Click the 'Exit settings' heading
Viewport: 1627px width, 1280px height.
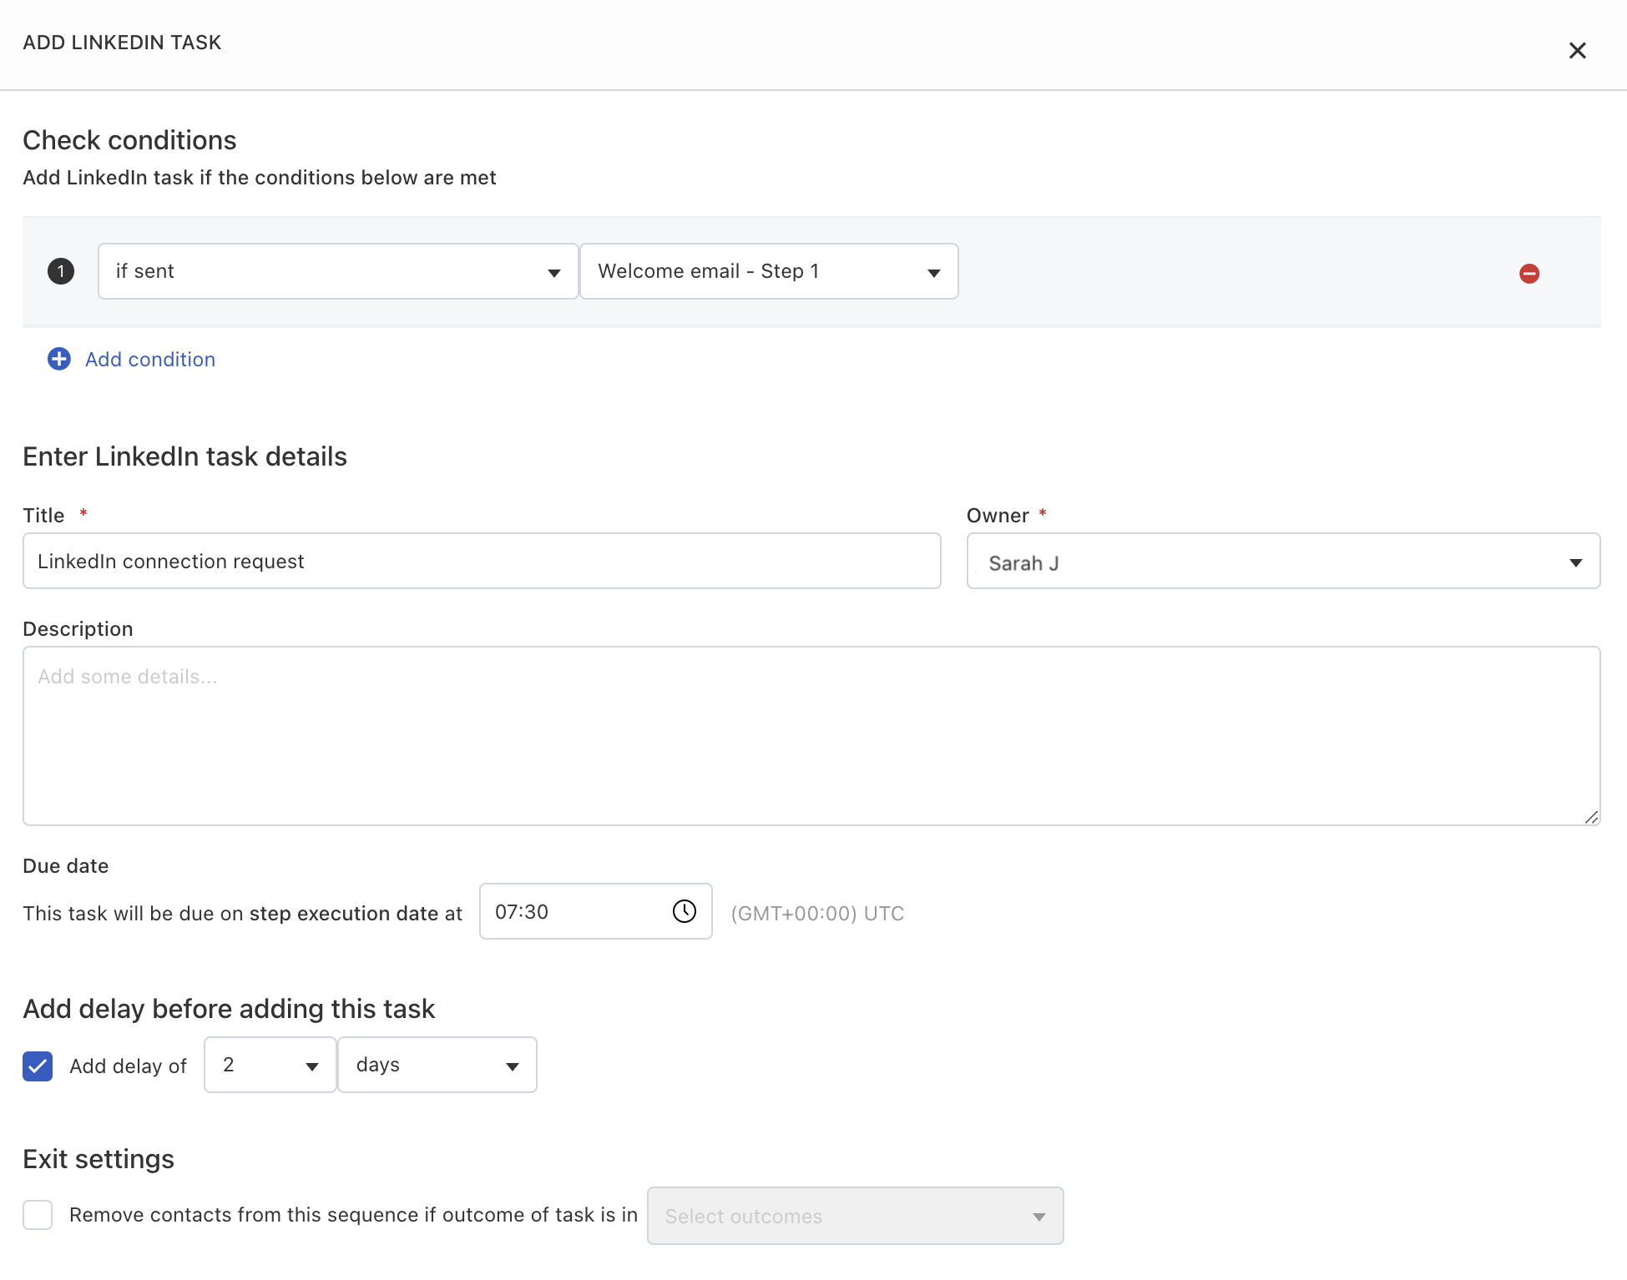click(x=99, y=1159)
